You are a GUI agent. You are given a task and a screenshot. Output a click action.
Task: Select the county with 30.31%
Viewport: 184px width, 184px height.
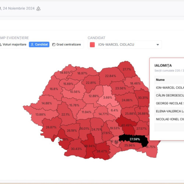pos(143,98)
